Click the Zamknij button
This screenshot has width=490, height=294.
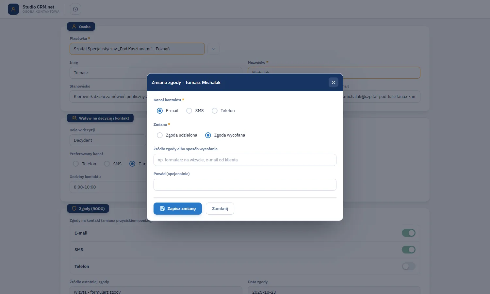[220, 209]
